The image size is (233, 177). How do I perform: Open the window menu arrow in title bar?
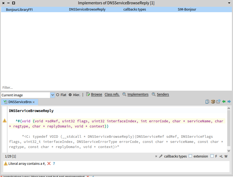(x=229, y=3)
